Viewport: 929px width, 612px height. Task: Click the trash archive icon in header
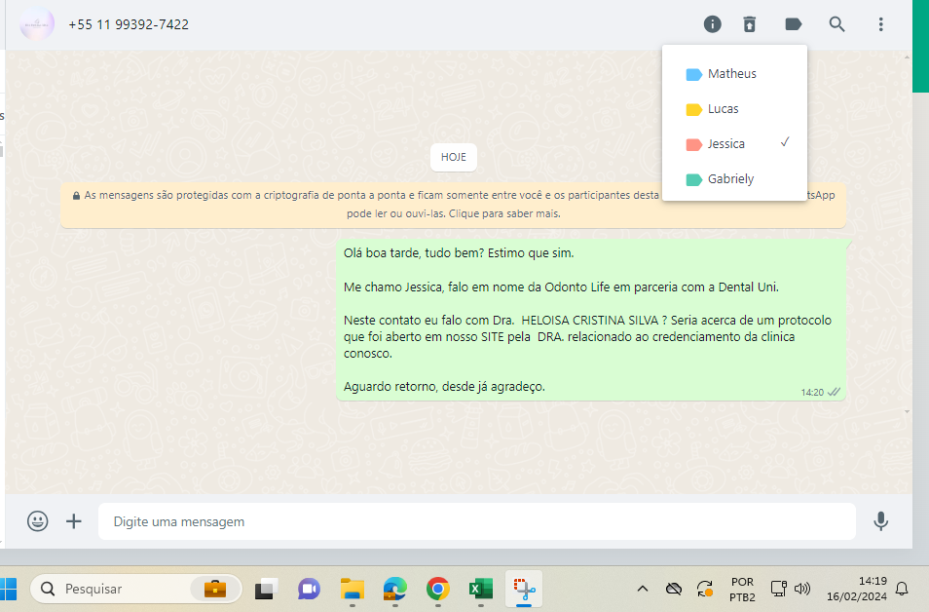pos(750,24)
